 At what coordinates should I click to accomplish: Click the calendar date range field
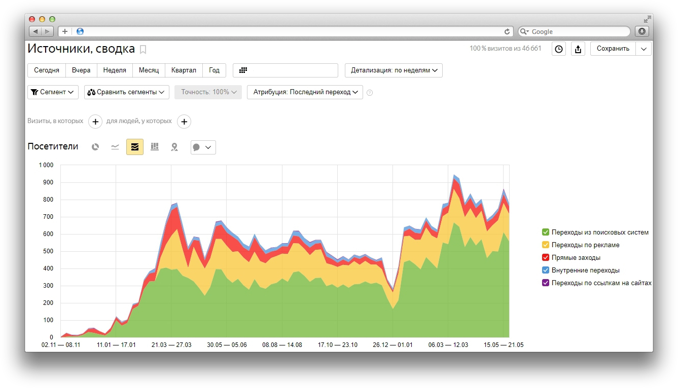click(286, 70)
